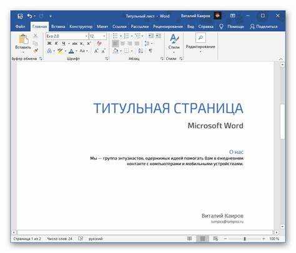
Task: Click the sort А-Я icon
Action: coord(141,50)
